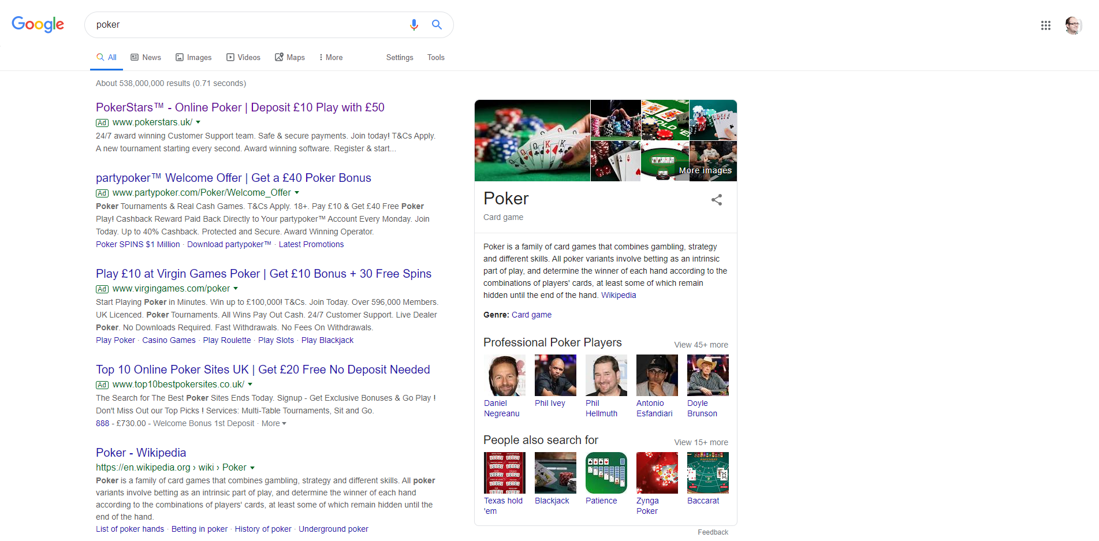Viewport: 1099px width, 541px height.
Task: Share the Poker knowledge panel
Action: (x=717, y=200)
